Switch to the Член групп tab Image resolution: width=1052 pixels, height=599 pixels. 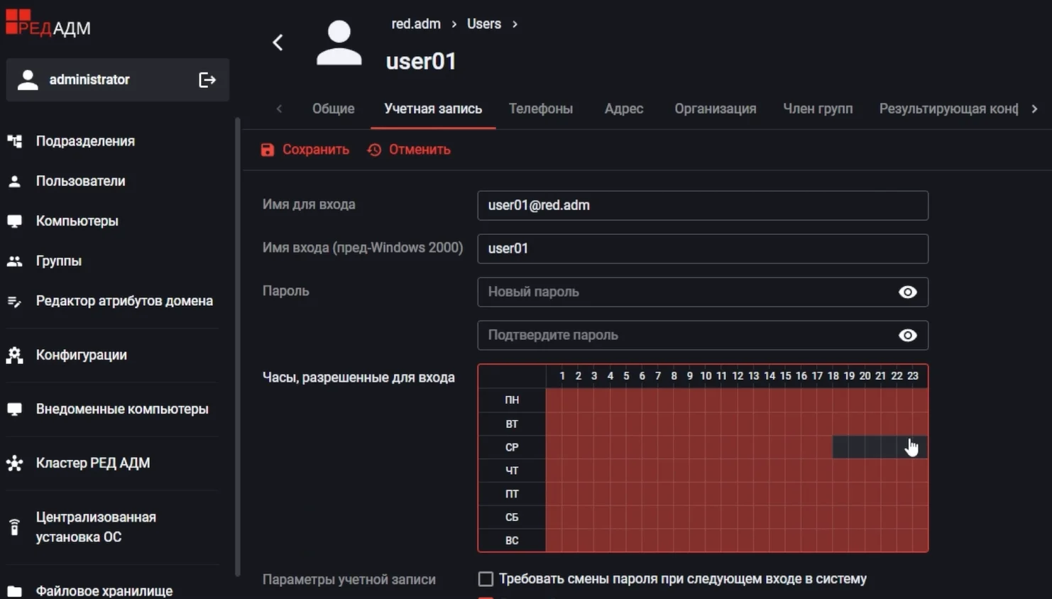pos(817,109)
